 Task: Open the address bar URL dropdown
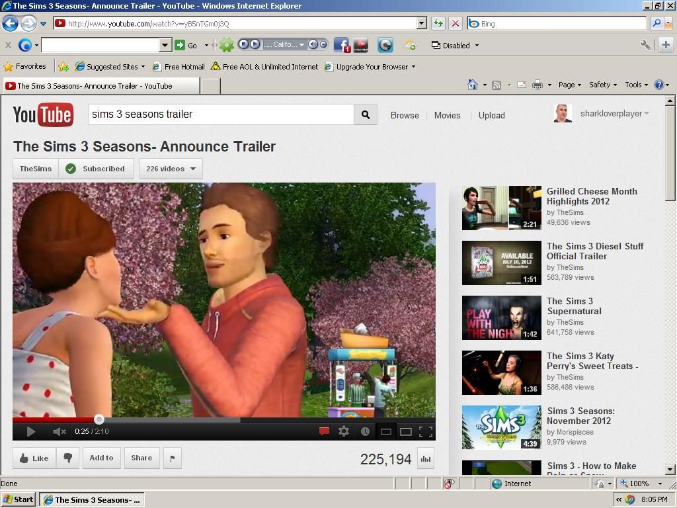(x=422, y=23)
